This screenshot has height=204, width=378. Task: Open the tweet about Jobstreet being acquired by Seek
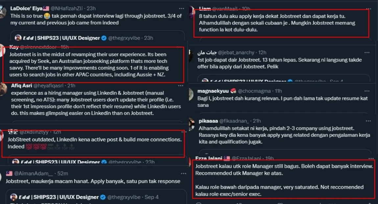tap(93, 64)
